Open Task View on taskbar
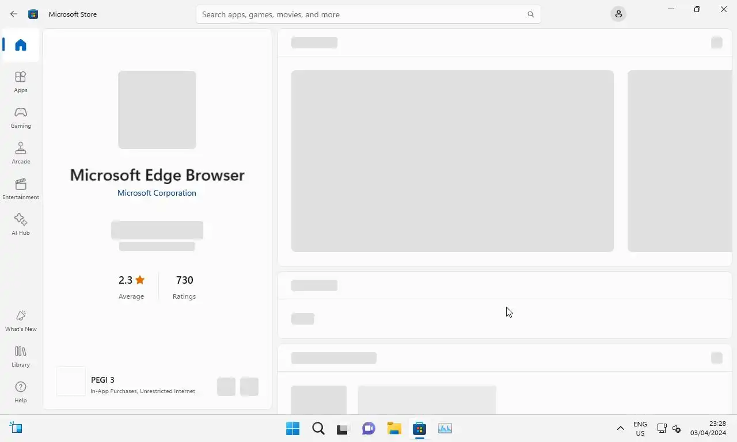This screenshot has height=442, width=737. click(x=343, y=428)
